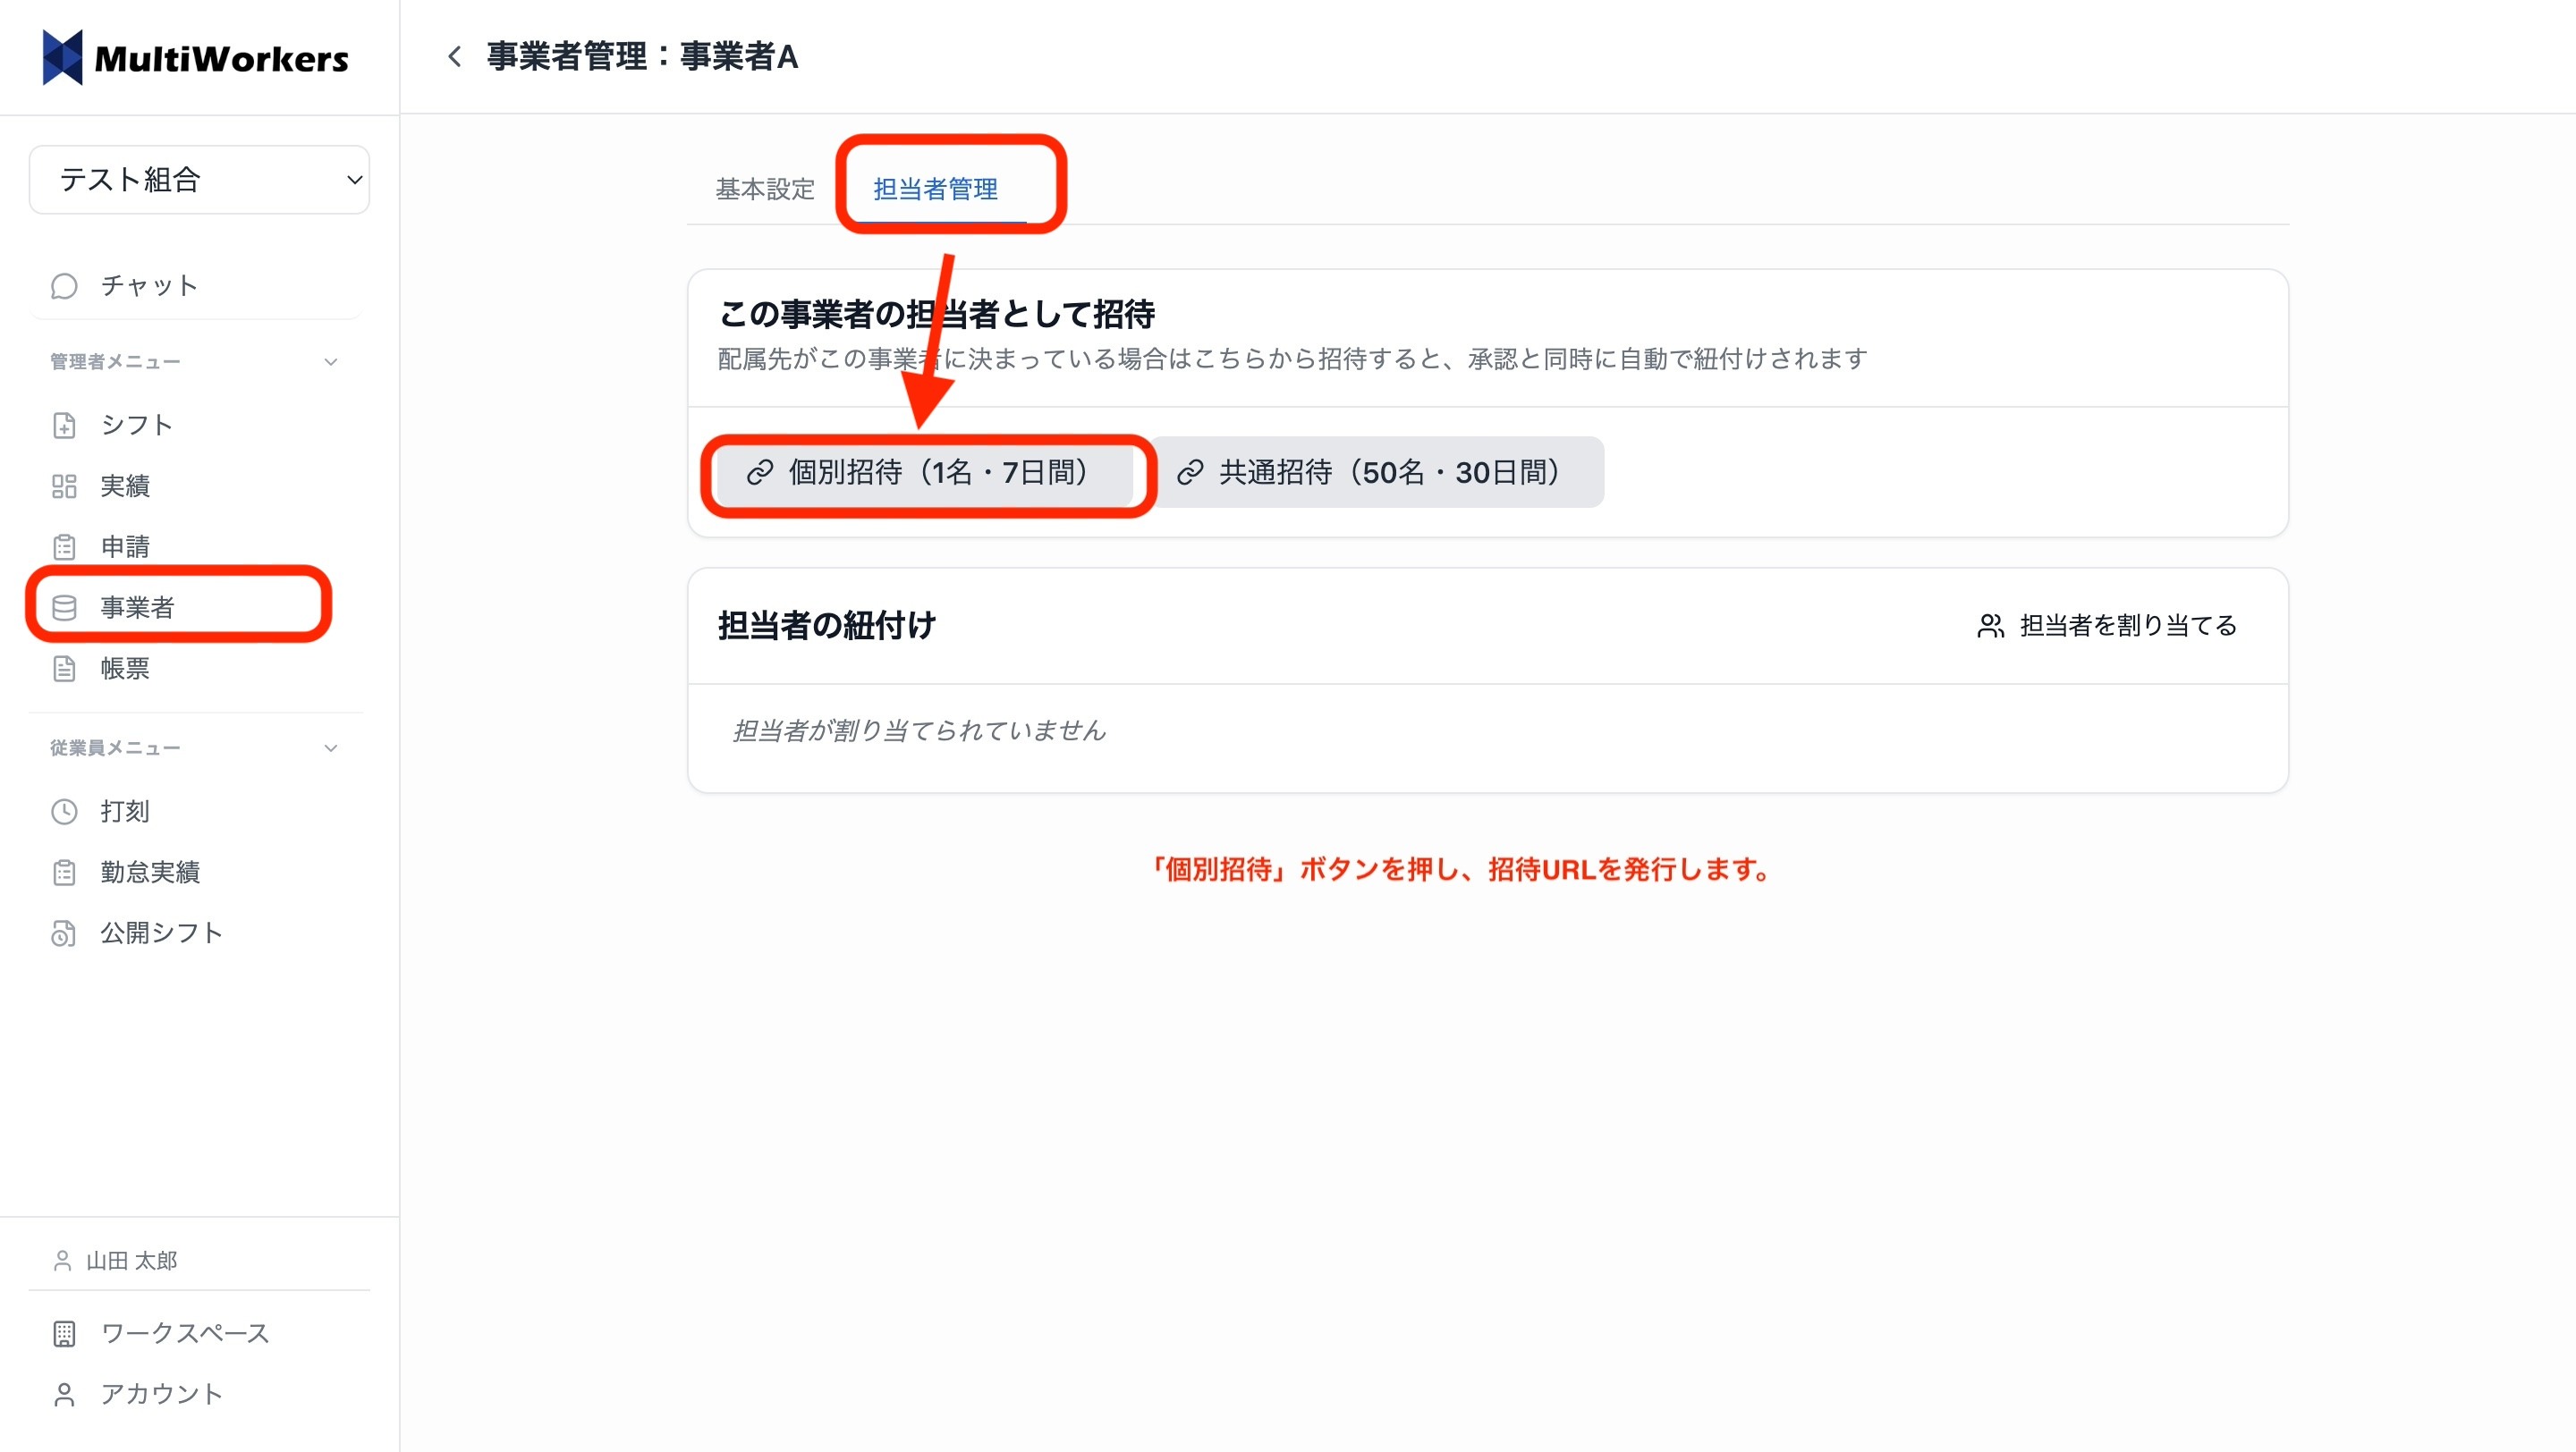2576x1452 pixels.
Task: Switch to the 基本設定 tab
Action: [765, 189]
